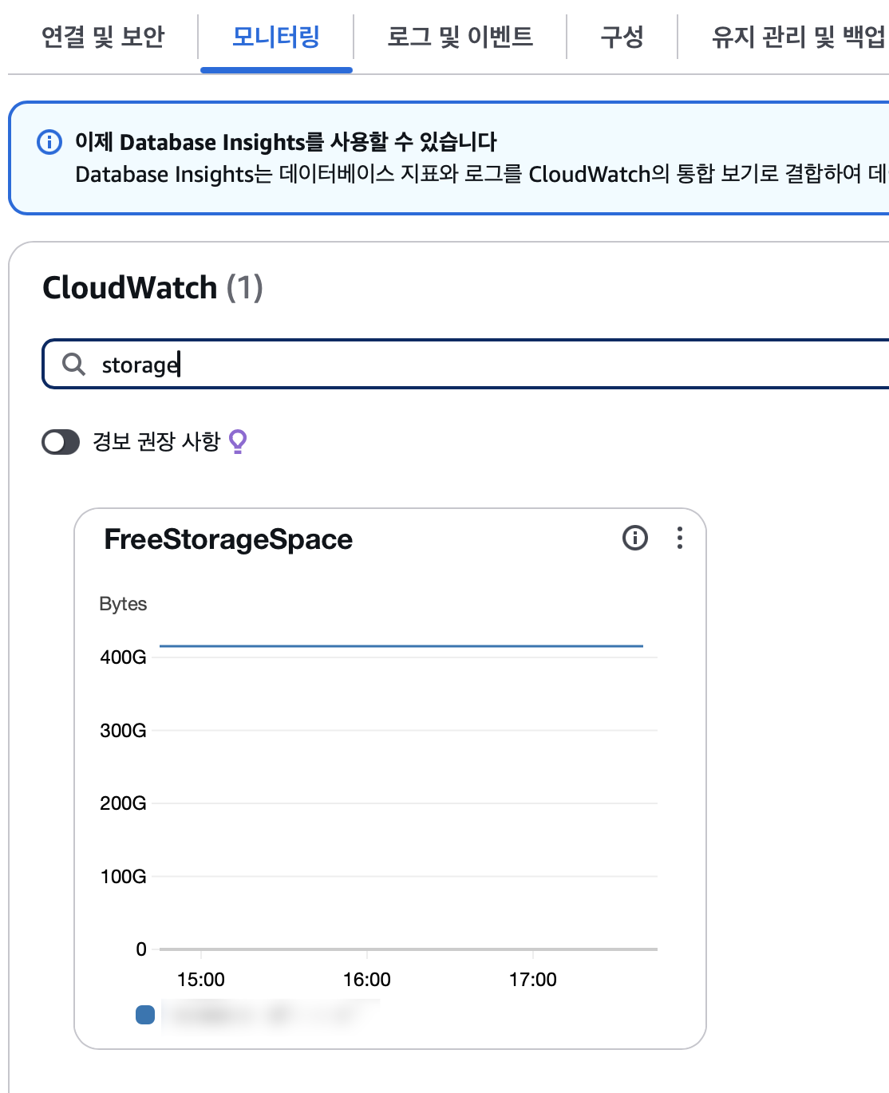This screenshot has width=889, height=1093.
Task: Open the FreeStorageSpace info icon
Action: pos(634,538)
